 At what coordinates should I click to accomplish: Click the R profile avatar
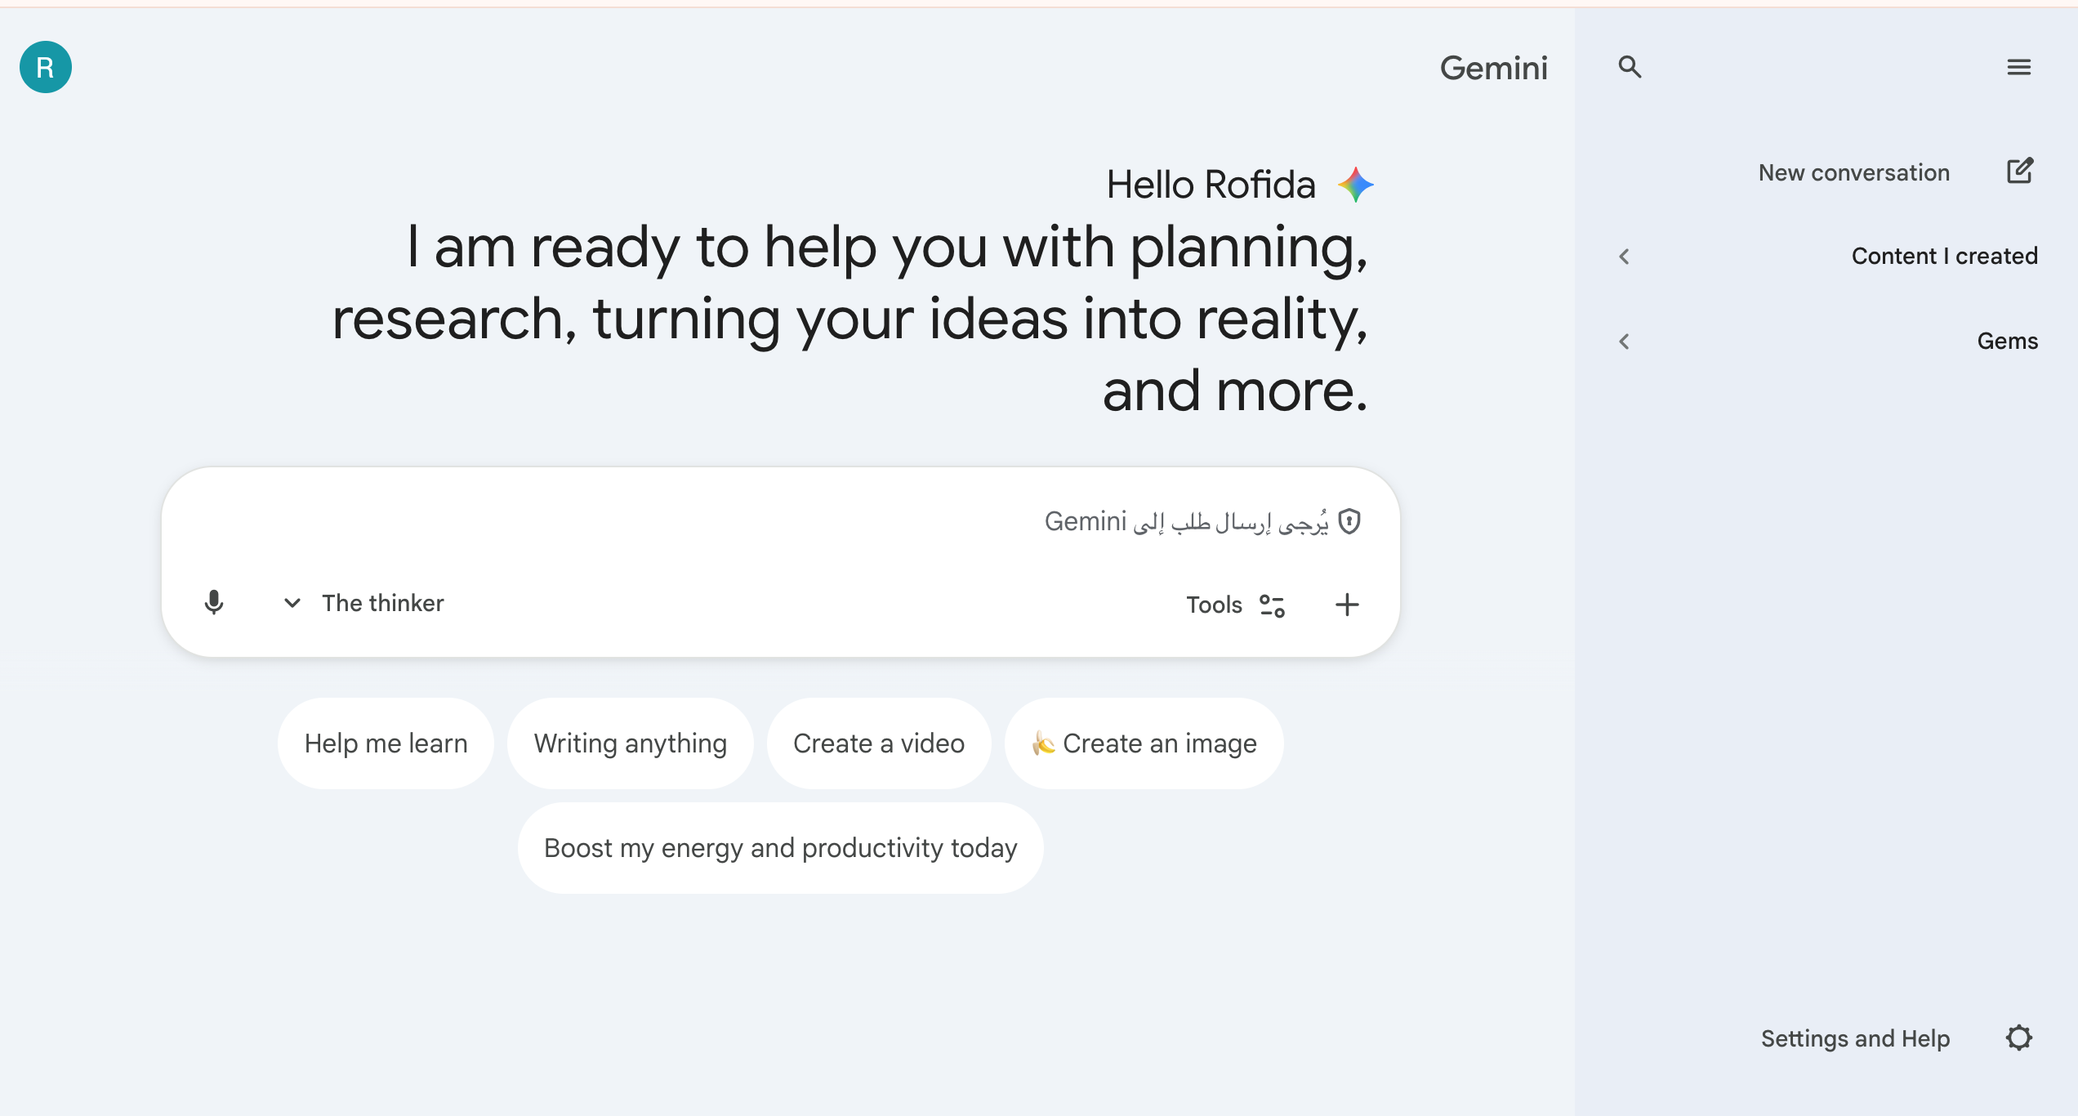point(45,67)
